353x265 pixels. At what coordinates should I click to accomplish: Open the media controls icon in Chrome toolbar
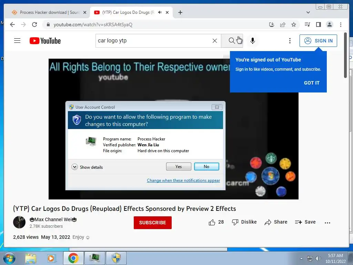click(x=307, y=24)
